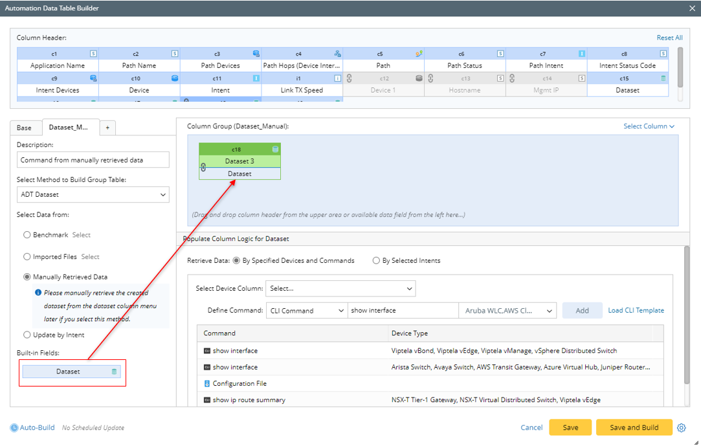
Task: Add a new group with the plus tab
Action: point(107,128)
